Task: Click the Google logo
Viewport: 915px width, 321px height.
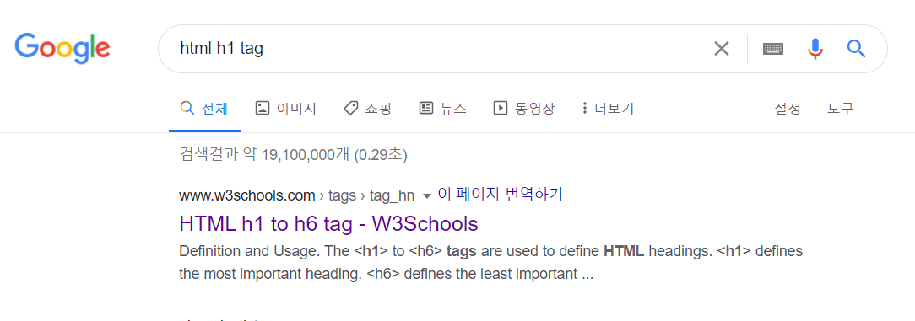Action: (62, 49)
